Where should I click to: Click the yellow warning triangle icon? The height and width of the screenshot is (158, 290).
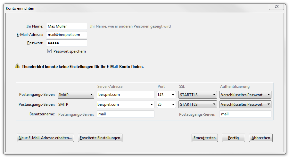point(17,66)
